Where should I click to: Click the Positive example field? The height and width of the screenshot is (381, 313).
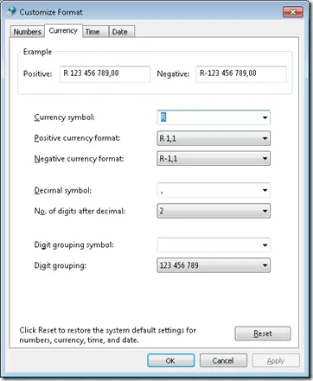105,74
